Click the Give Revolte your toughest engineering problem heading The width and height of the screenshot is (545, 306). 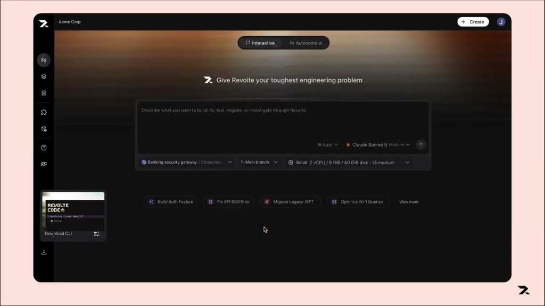289,80
